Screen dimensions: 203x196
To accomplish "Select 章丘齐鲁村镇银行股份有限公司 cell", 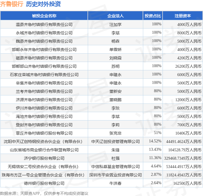I will tap(44, 133).
